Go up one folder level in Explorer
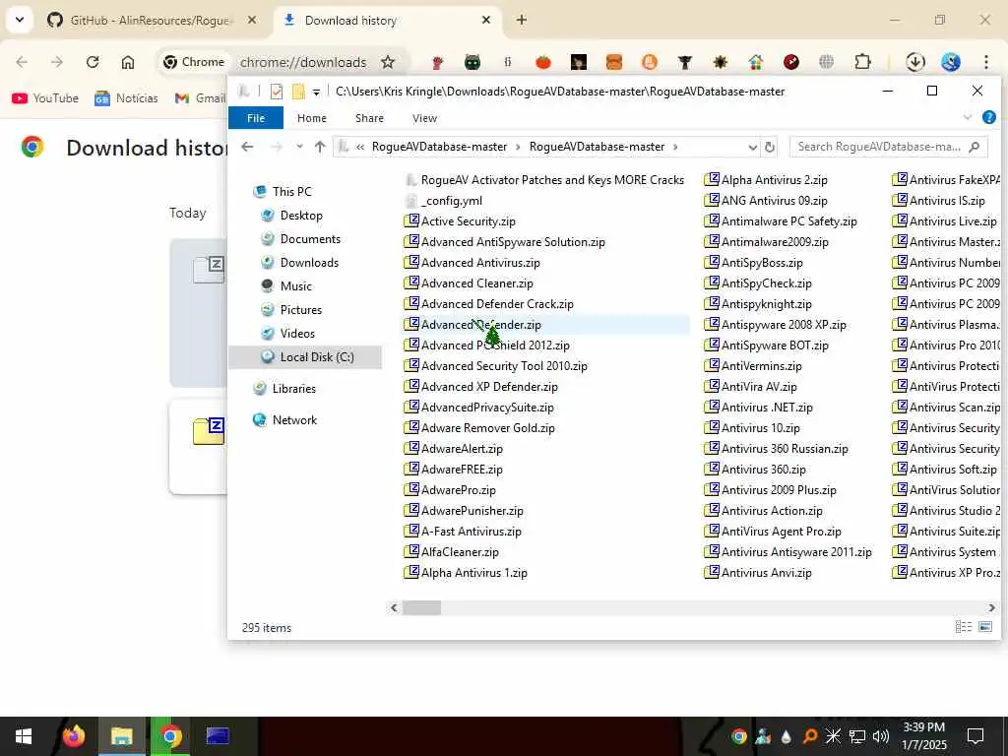The height and width of the screenshot is (756, 1008). (320, 148)
